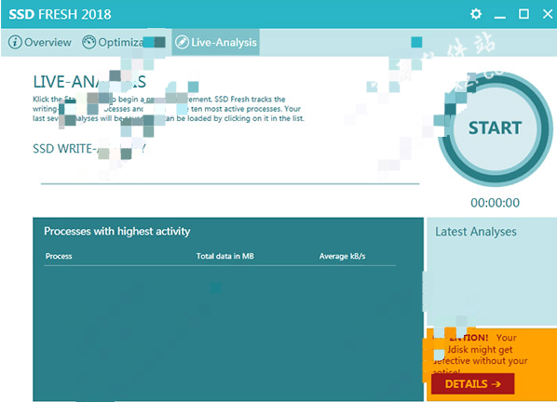Start the live analysis measurement
This screenshot has width=557, height=402.
(x=495, y=128)
